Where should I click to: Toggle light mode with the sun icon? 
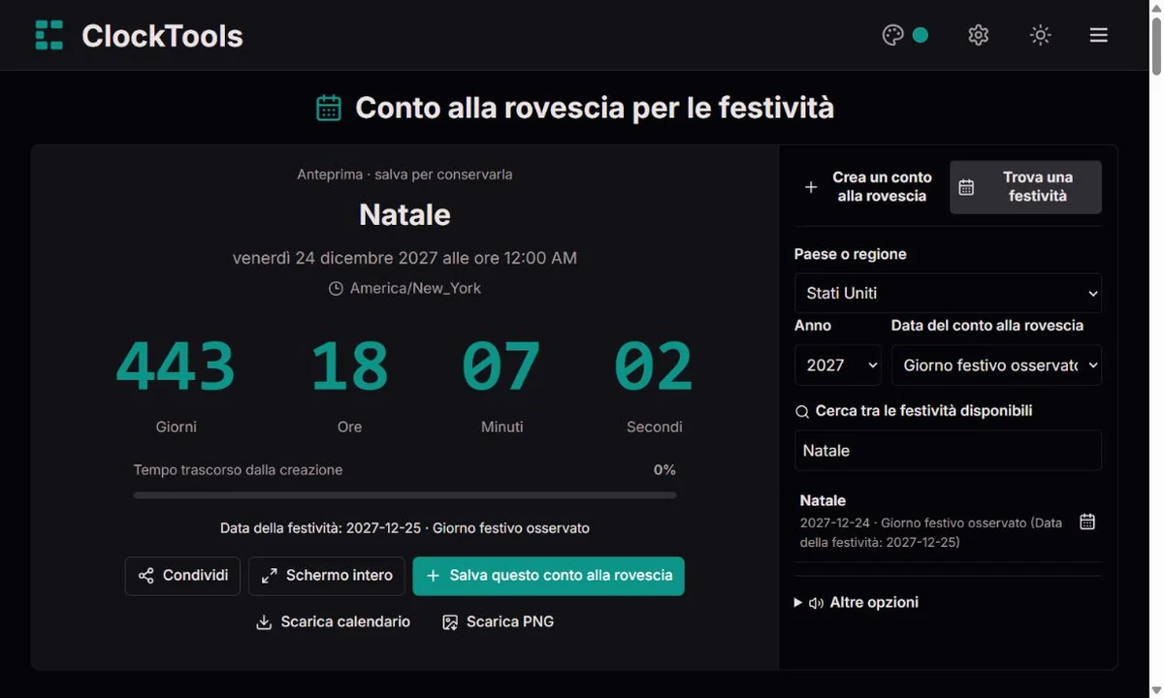pos(1040,35)
